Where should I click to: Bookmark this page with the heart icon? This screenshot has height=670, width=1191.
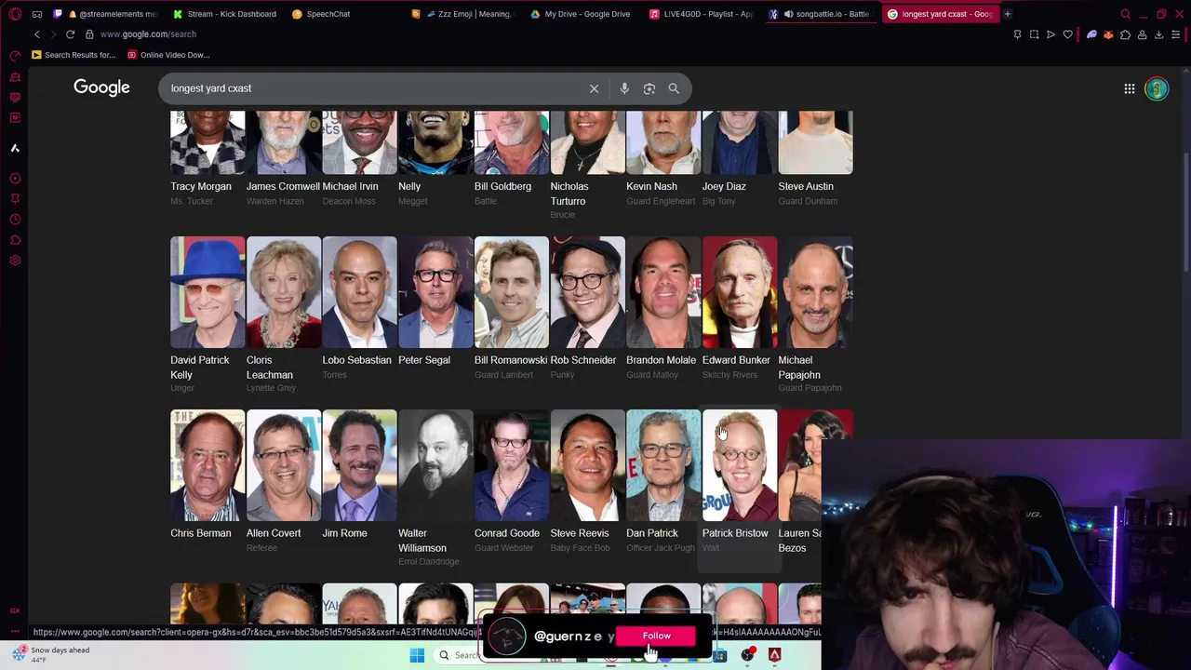1067,34
